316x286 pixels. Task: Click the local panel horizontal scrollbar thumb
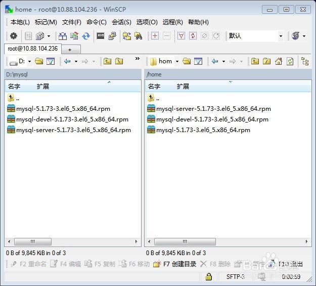click(33, 241)
